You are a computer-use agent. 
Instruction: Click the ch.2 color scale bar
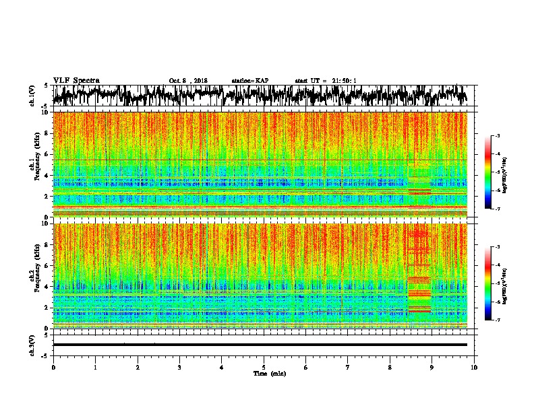(x=487, y=283)
